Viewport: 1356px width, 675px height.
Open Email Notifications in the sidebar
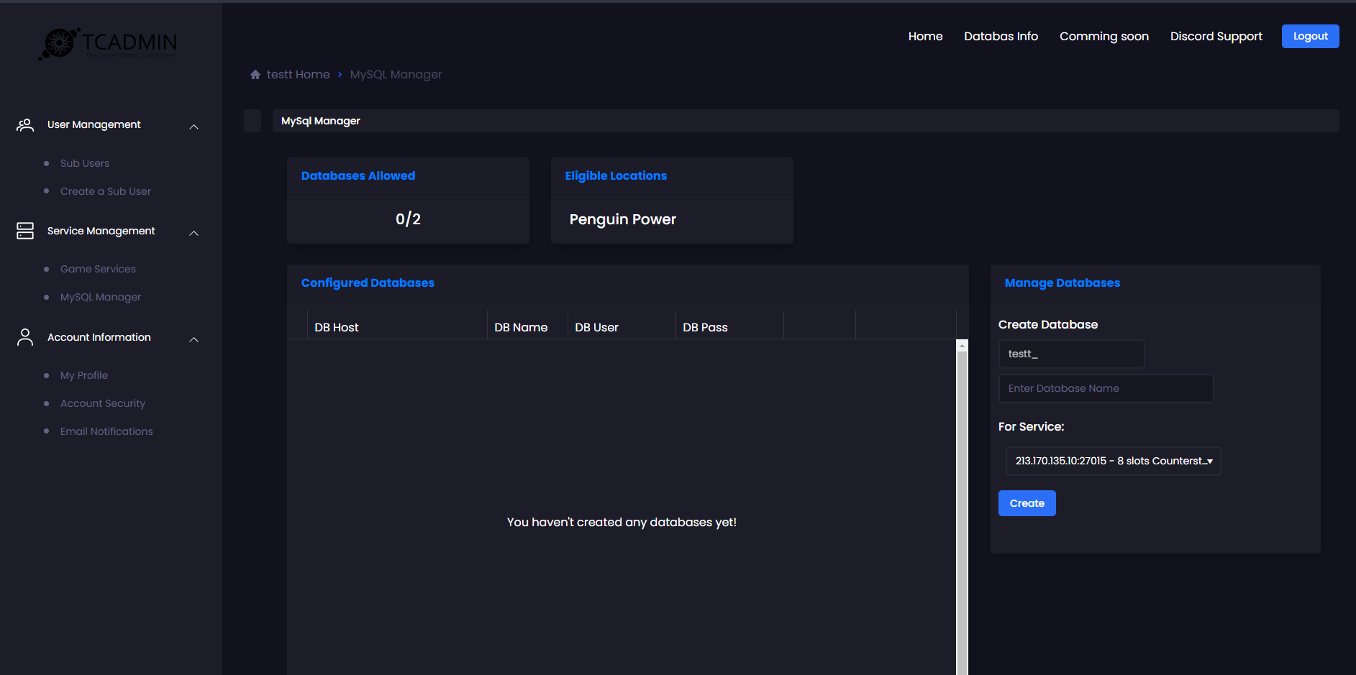point(106,431)
